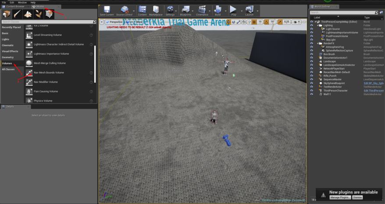Open the viewport options dropdown arrow
The width and height of the screenshot is (385, 204).
[102, 22]
